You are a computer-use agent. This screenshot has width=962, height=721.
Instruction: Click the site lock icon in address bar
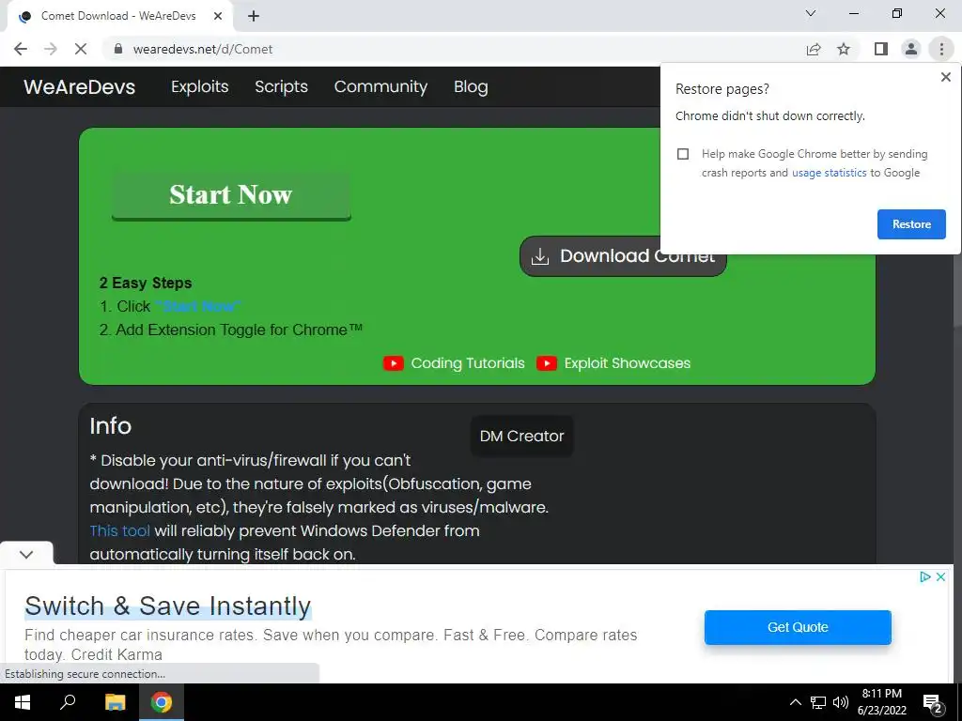118,49
